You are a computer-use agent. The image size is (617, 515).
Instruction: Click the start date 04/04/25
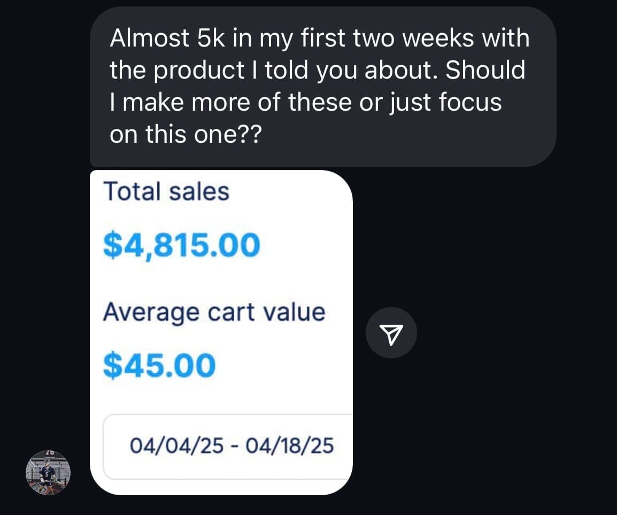tap(176, 446)
